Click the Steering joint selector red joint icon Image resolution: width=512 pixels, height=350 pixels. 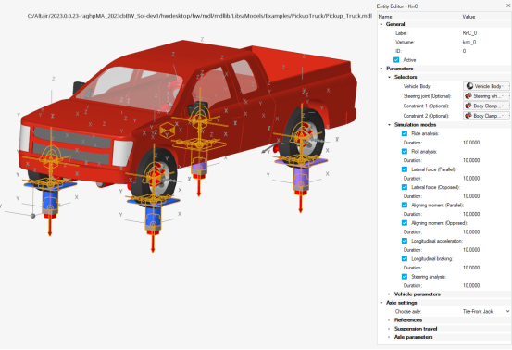(x=468, y=96)
